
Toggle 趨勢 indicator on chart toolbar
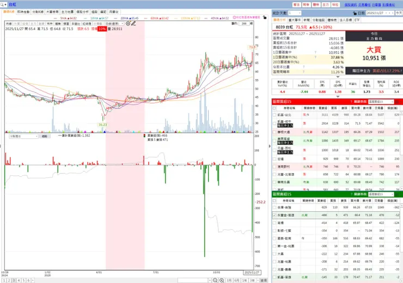[x=58, y=23]
